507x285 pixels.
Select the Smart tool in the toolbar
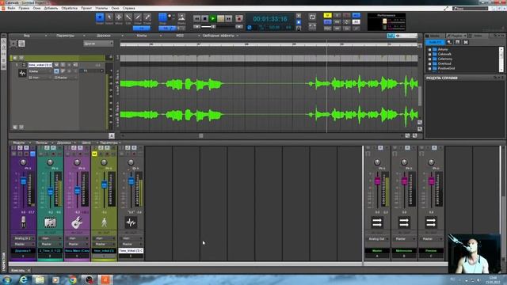pos(100,17)
